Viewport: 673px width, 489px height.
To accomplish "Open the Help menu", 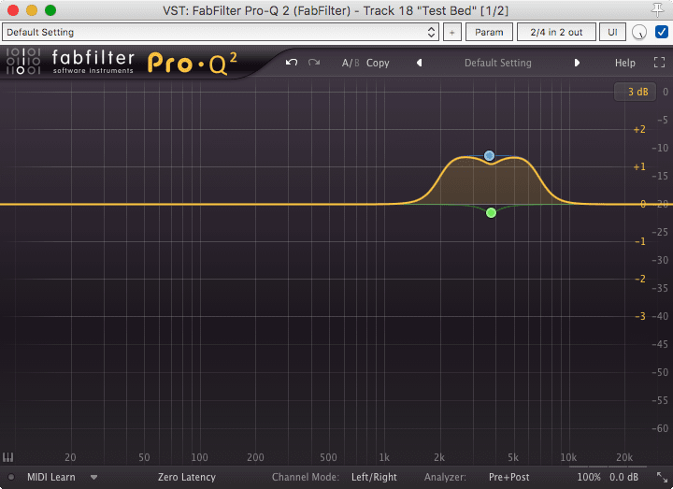I will coord(624,63).
